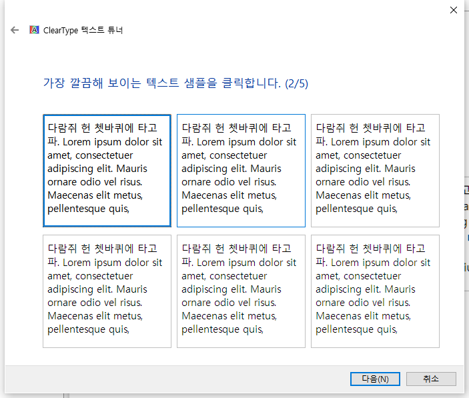The width and height of the screenshot is (469, 398).
Task: Click the ClearType Text Tuner app icon
Action: [34, 30]
